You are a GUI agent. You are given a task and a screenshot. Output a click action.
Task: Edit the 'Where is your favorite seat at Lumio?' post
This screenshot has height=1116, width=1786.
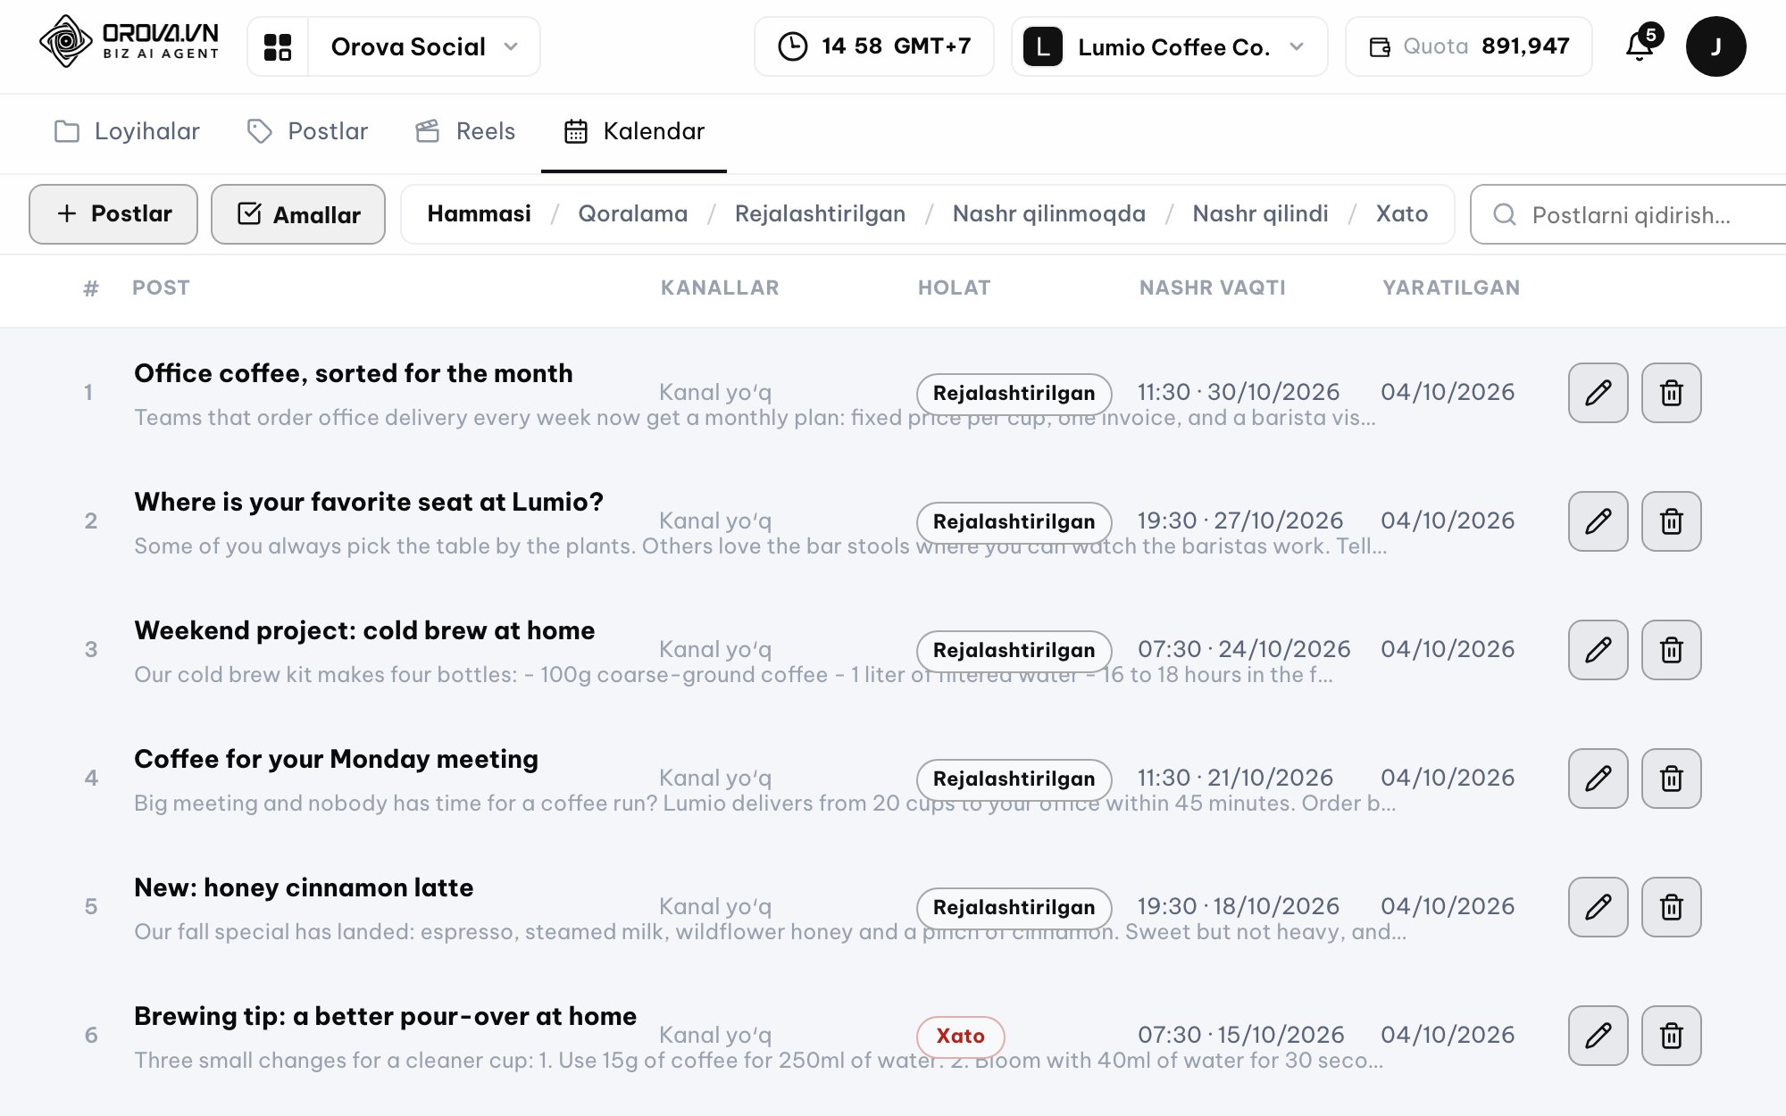pyautogui.click(x=1598, y=521)
